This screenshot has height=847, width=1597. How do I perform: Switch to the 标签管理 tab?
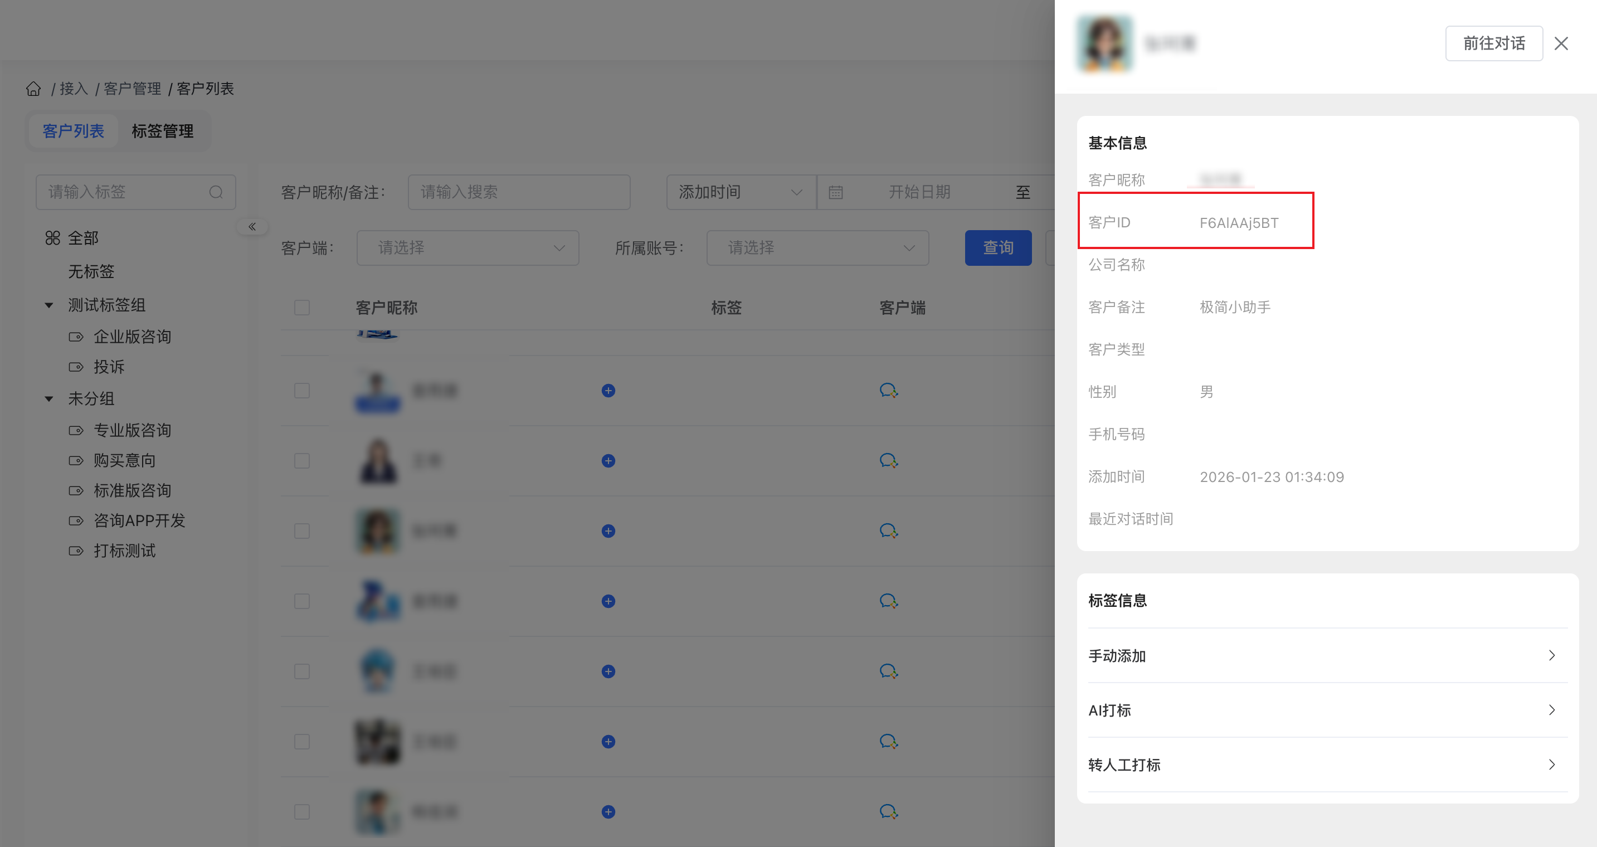coord(162,131)
